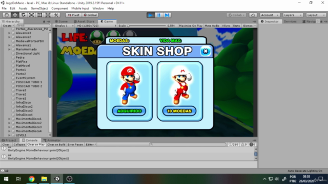The width and height of the screenshot is (328, 184).
Task: Select the Rotate tool
Action: pos(23,15)
